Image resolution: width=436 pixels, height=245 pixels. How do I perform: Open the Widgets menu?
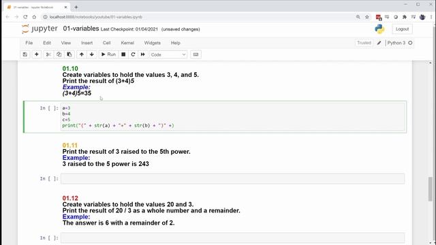152,43
